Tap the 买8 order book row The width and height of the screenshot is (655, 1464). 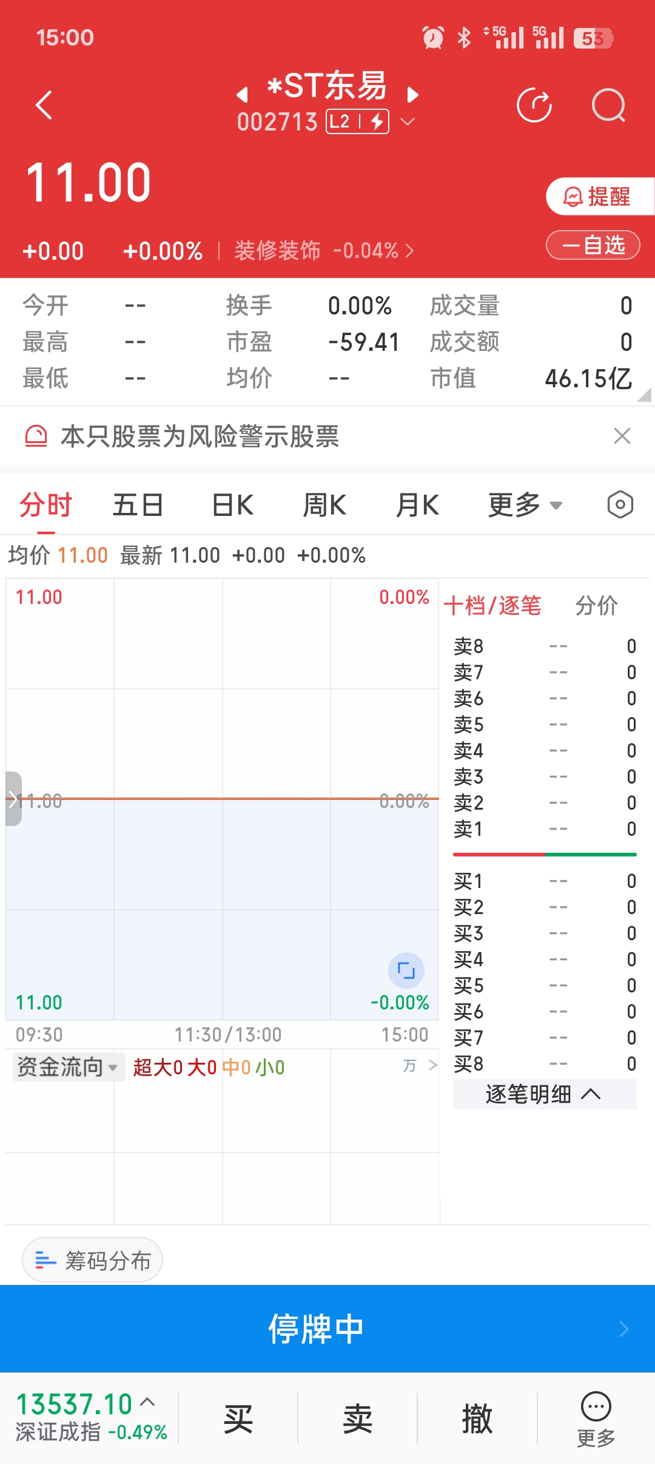point(545,1063)
